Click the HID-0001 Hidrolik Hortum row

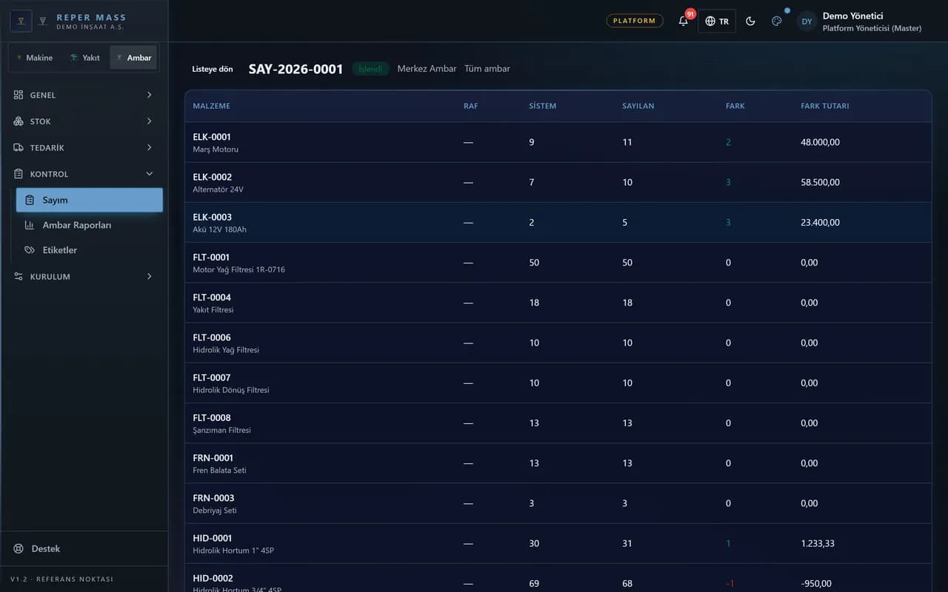point(558,543)
